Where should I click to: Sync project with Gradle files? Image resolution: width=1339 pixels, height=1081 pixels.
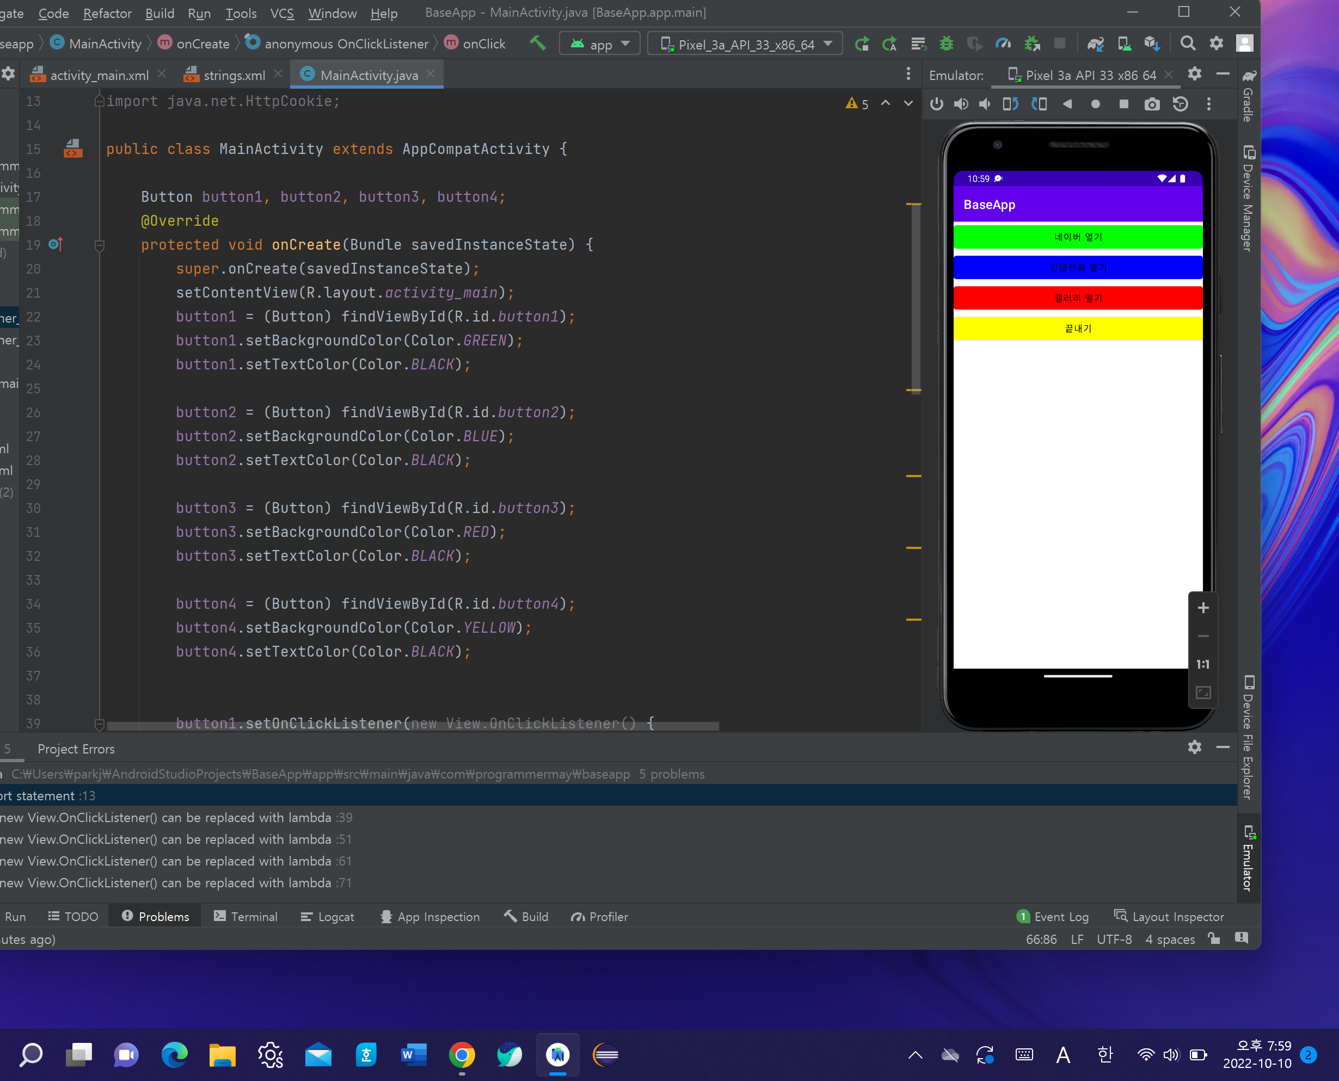click(x=1095, y=44)
